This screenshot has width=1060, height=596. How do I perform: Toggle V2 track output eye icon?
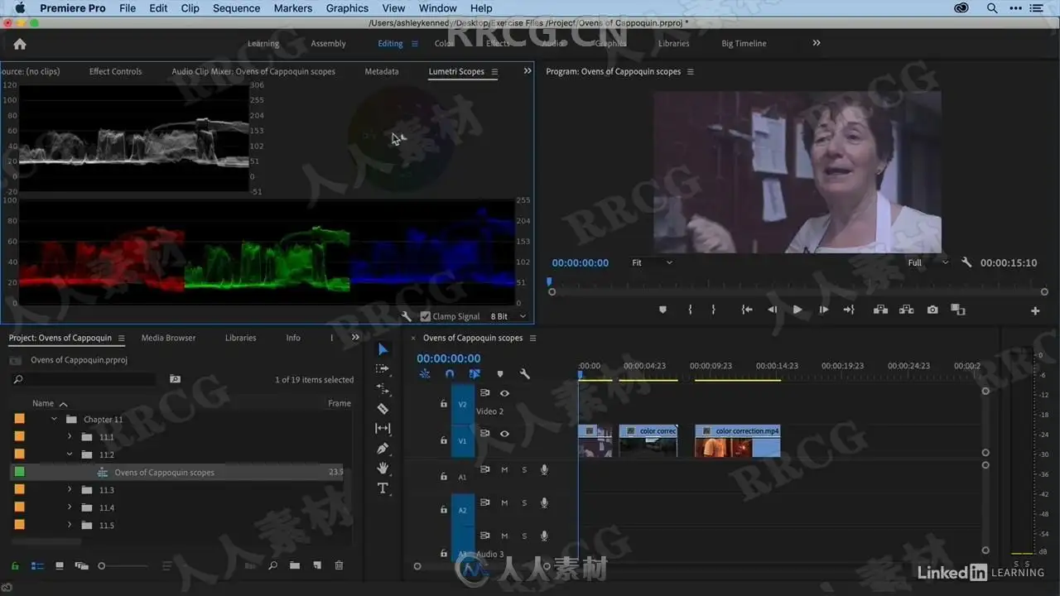tap(504, 393)
